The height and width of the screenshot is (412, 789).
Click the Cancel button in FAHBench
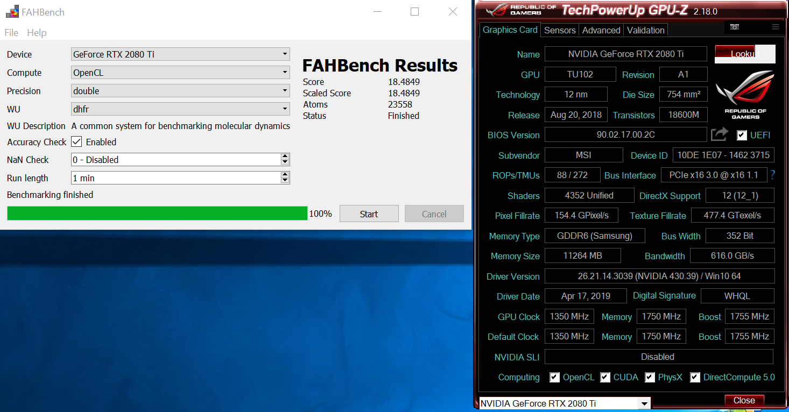click(x=434, y=214)
